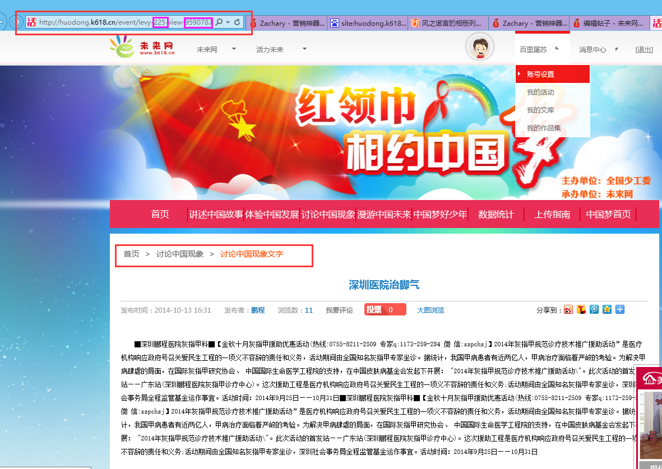Open the 我的活动 menu entry
Viewport: 662px width, 469px height.
(541, 92)
